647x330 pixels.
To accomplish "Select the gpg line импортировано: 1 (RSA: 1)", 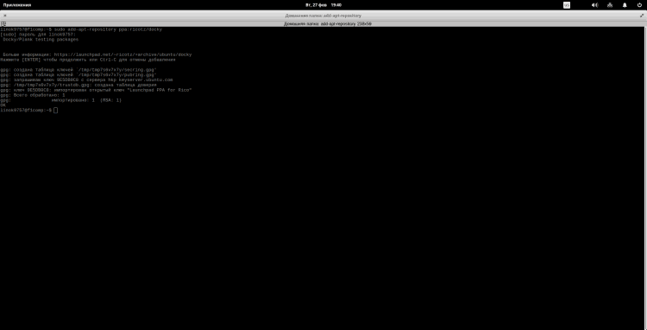I will (61, 100).
